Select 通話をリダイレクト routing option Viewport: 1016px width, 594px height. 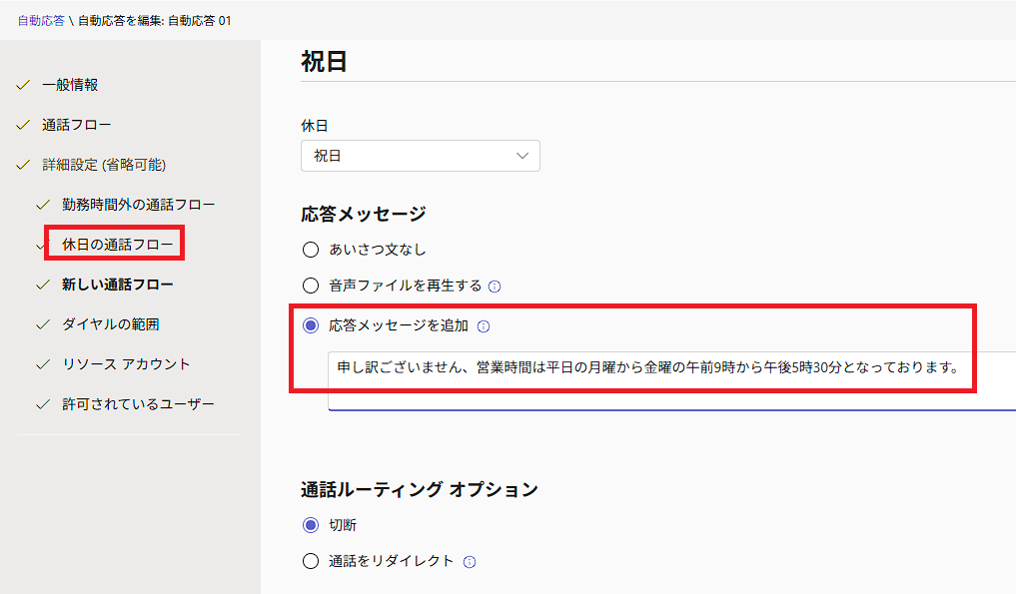[311, 561]
